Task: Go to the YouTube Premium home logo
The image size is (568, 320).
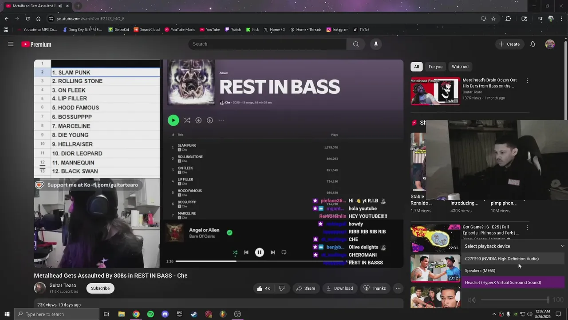Action: (x=36, y=44)
